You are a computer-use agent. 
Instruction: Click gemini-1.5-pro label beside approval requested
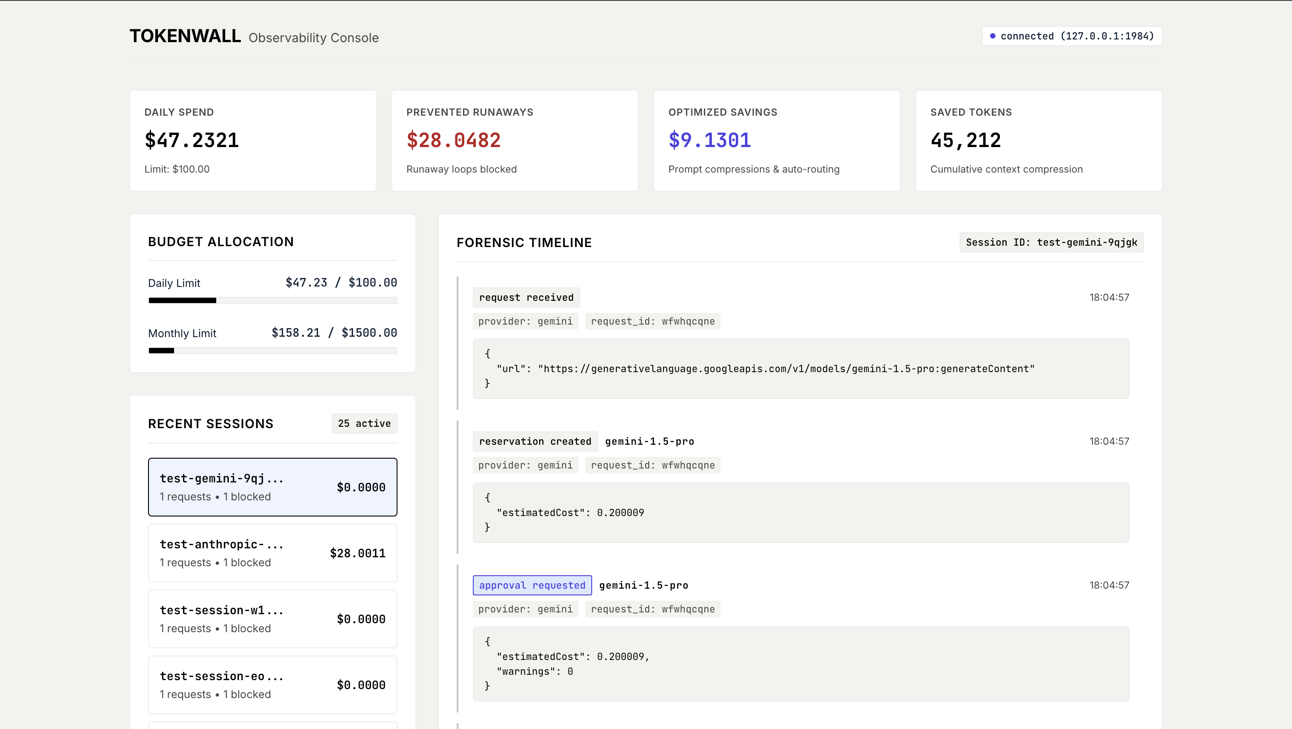(643, 585)
